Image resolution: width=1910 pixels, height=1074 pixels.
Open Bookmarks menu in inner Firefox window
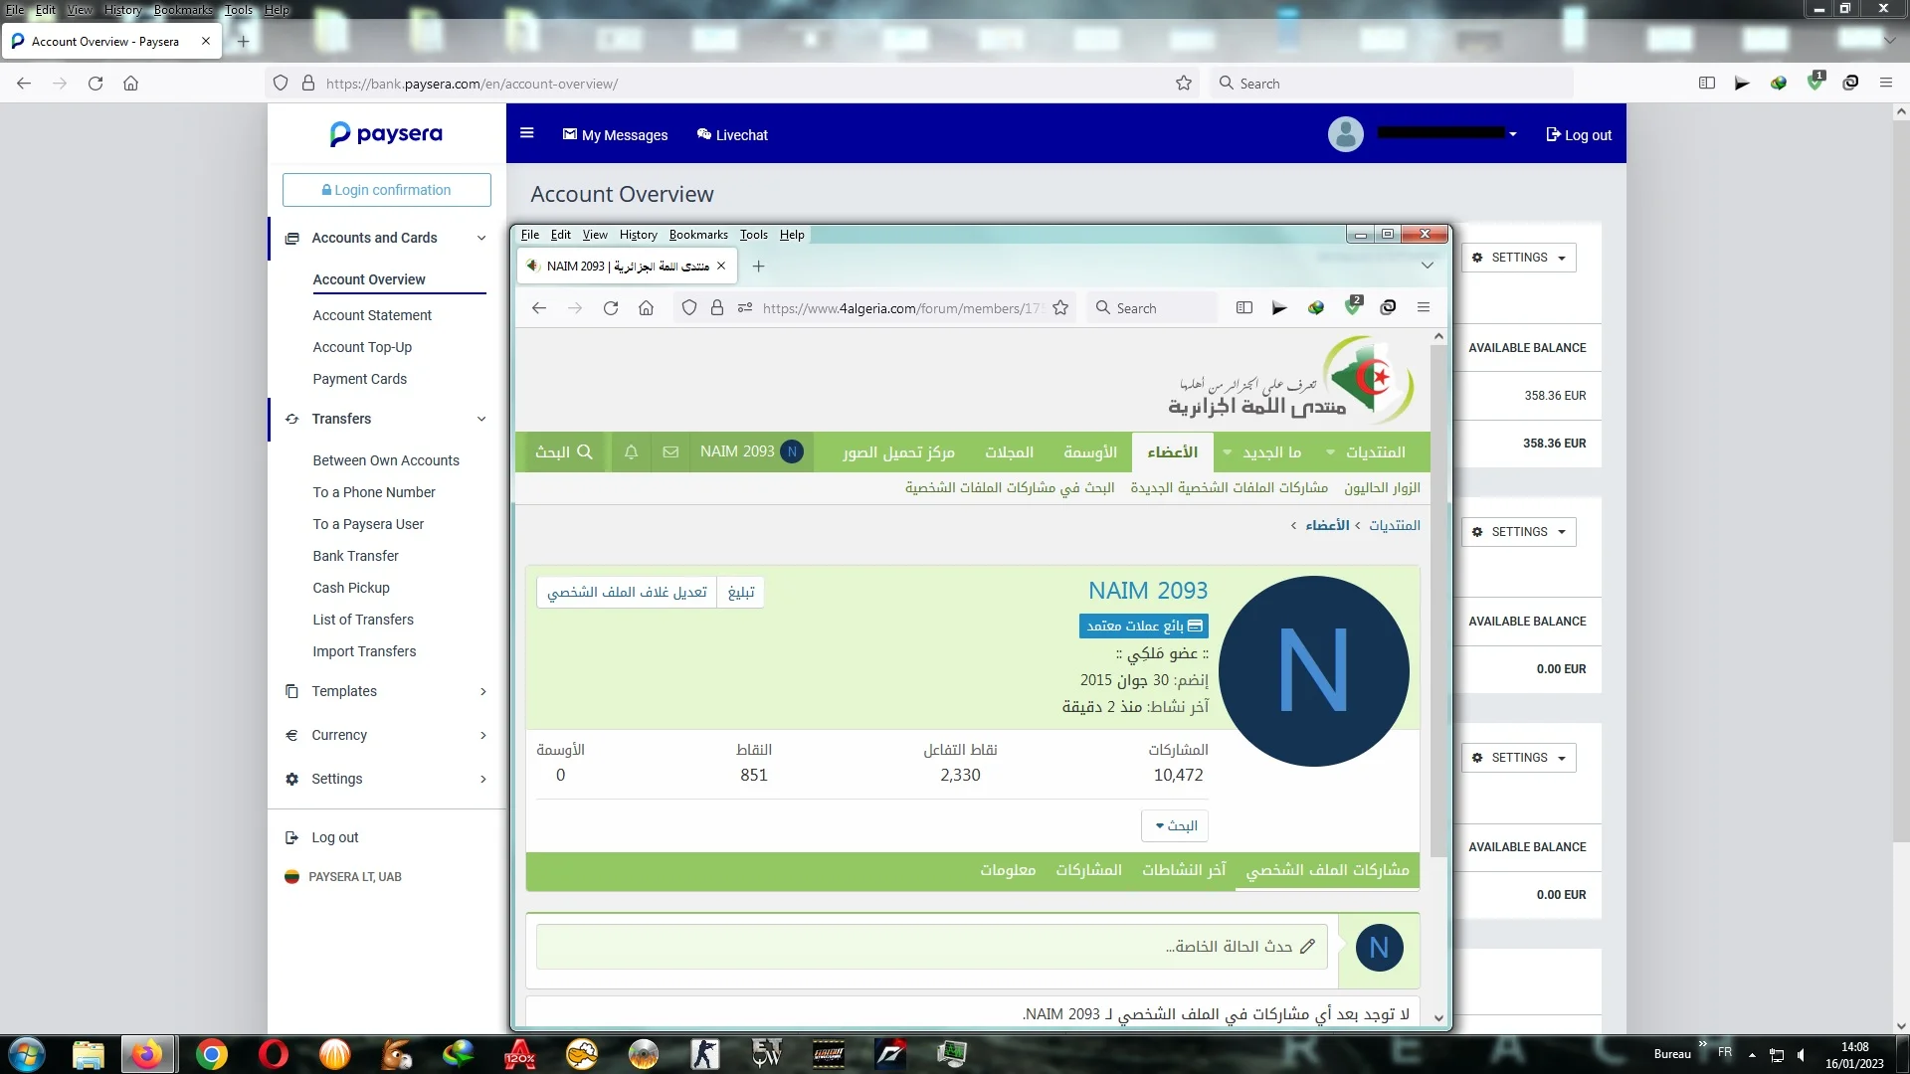pos(697,235)
